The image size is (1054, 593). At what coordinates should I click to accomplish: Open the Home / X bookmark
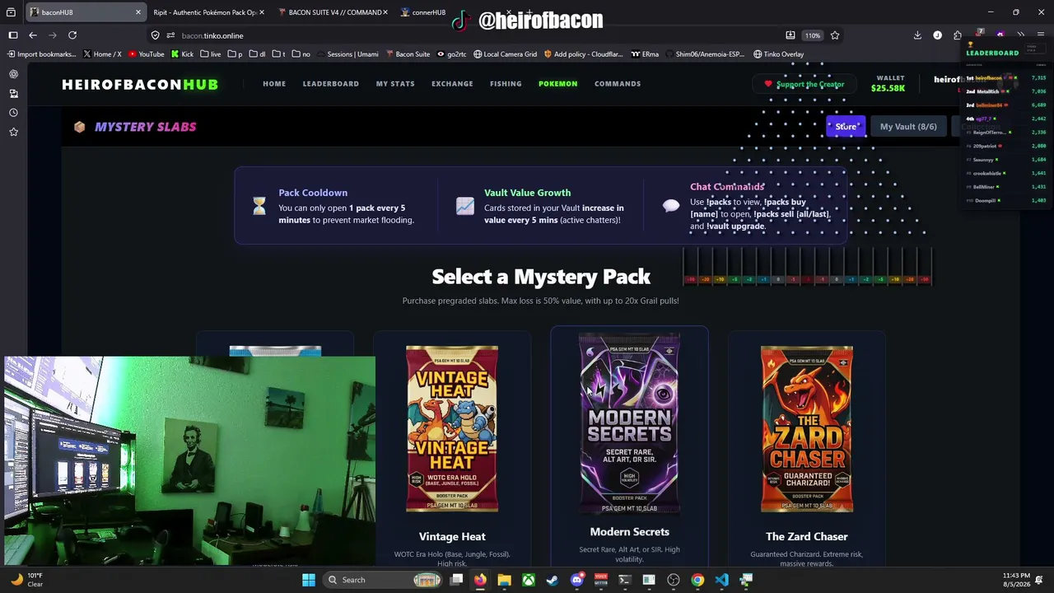click(102, 54)
